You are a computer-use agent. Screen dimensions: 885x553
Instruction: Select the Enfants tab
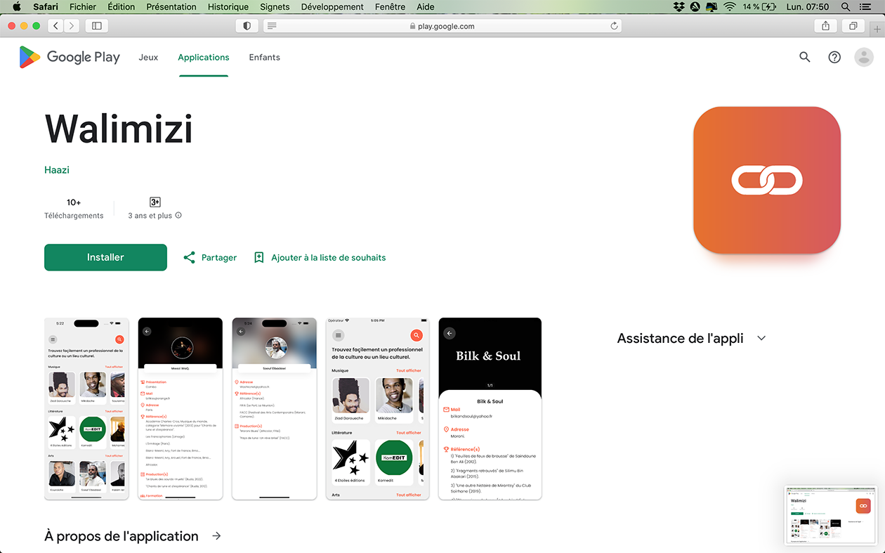[x=265, y=58]
